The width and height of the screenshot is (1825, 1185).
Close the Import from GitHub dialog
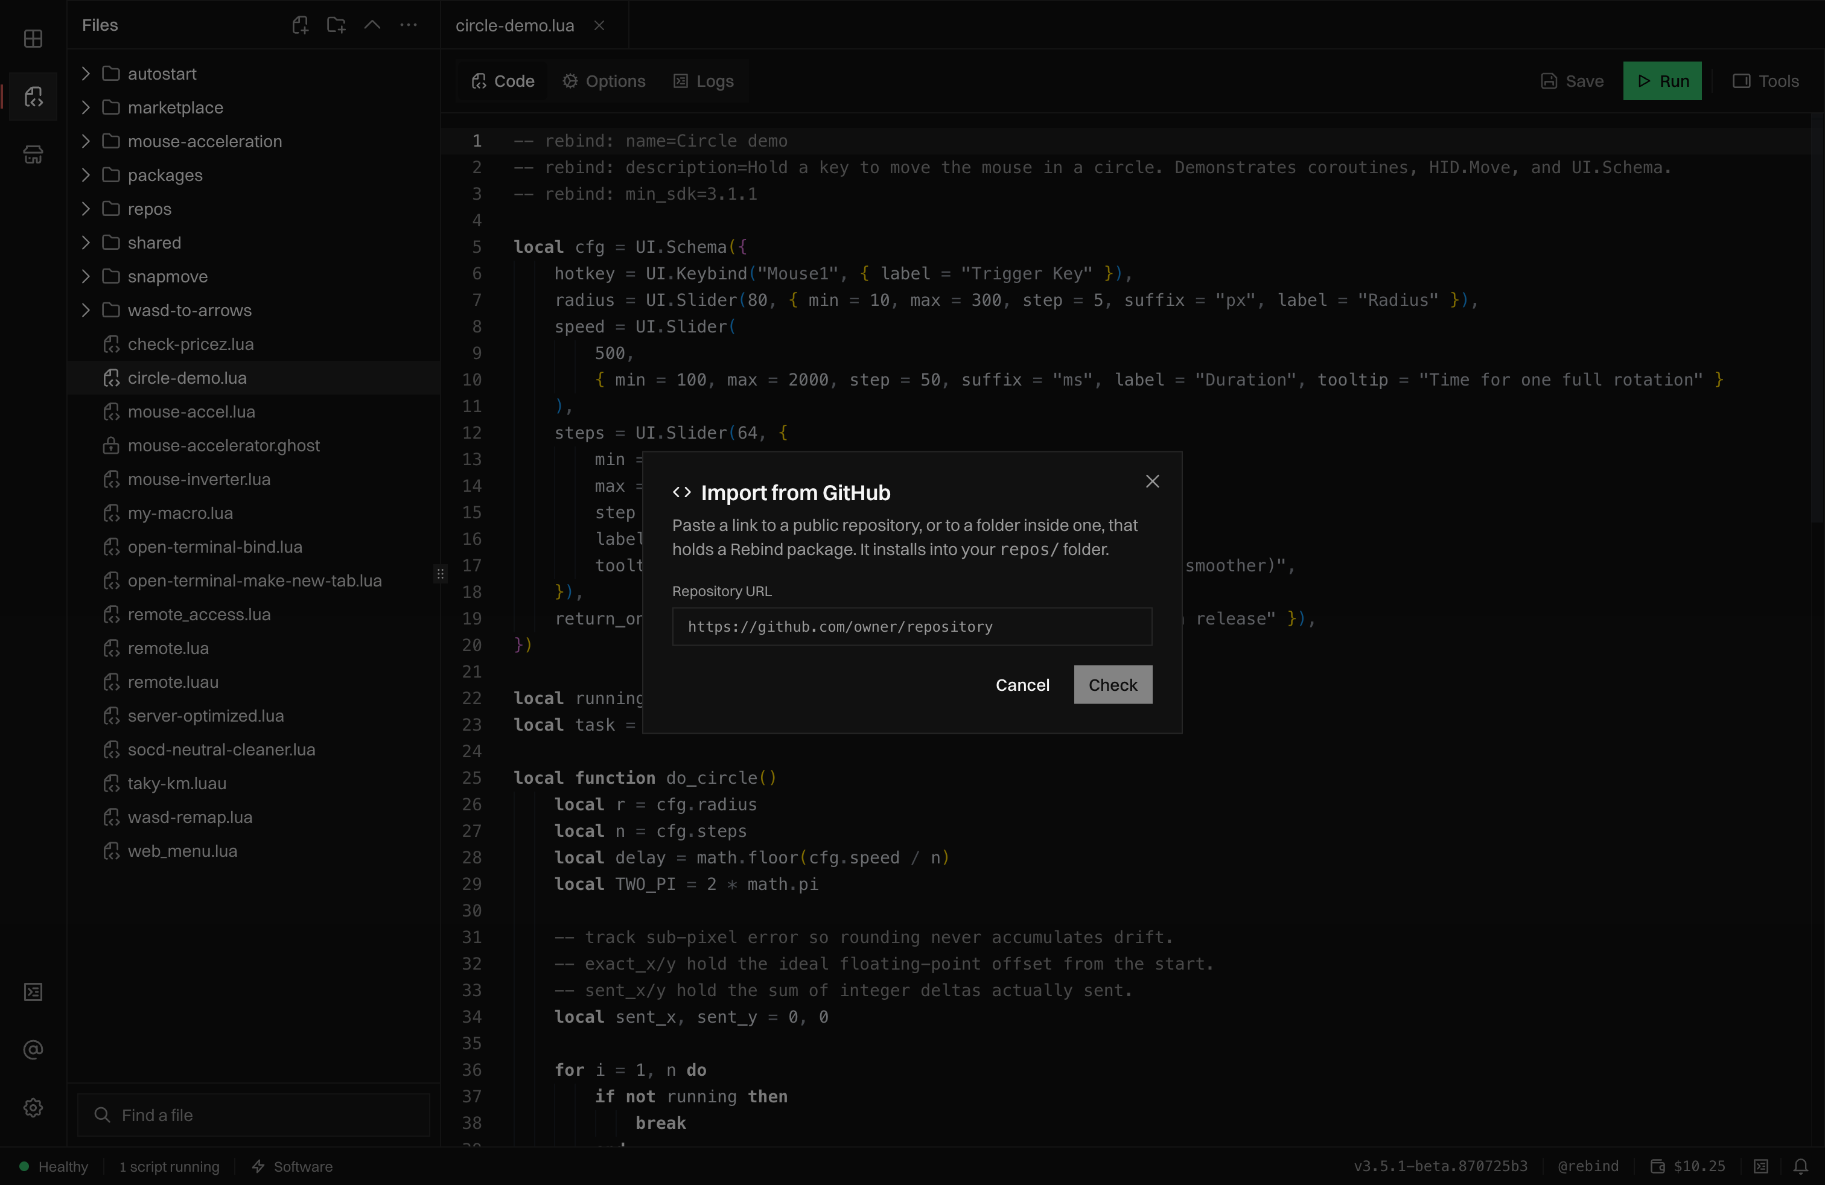[1153, 481]
